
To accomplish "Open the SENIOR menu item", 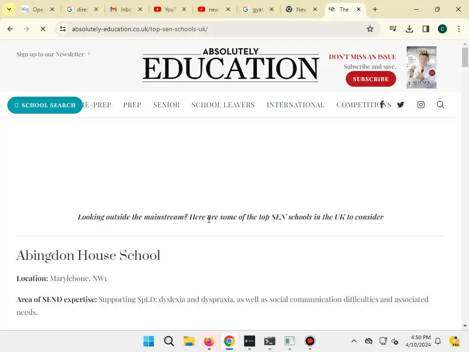I will pos(166,105).
